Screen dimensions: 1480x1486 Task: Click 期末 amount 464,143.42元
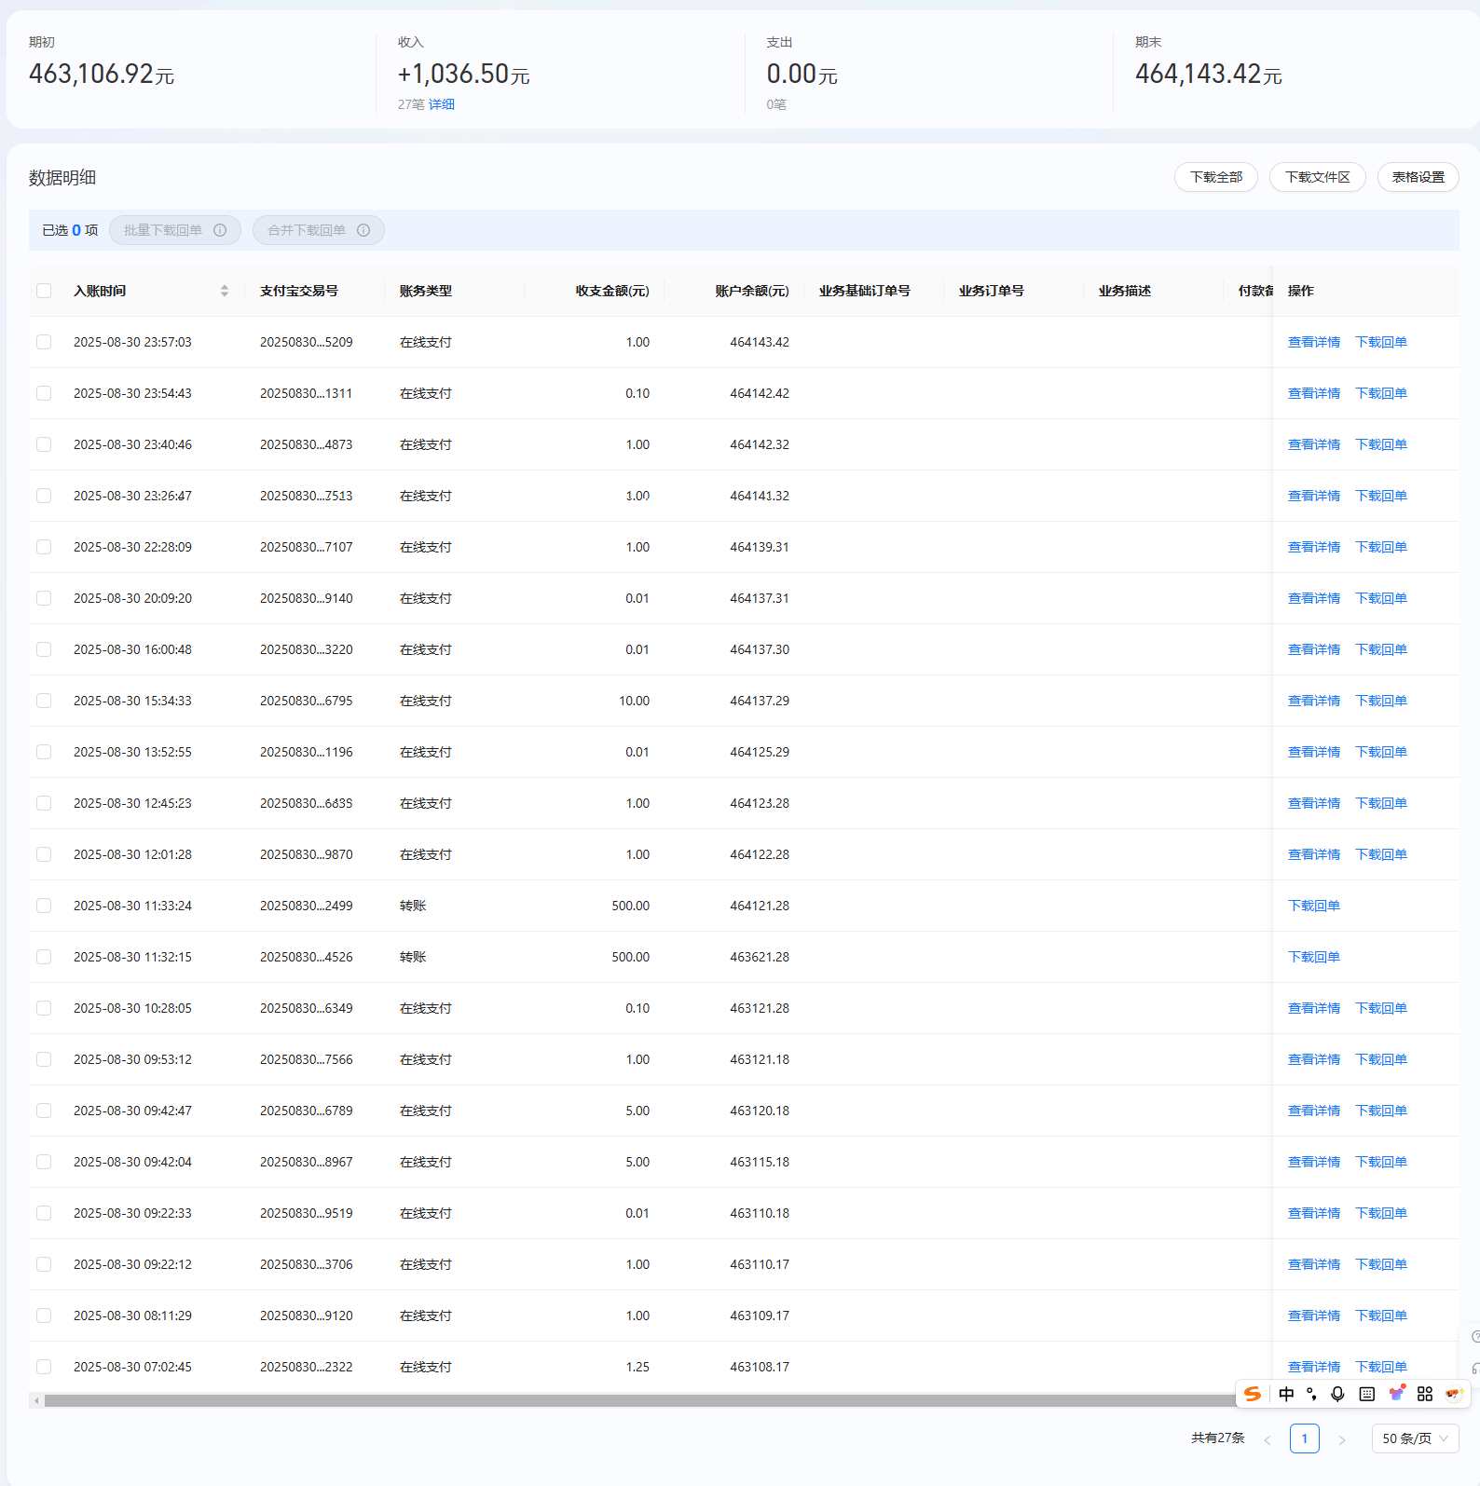1209,75
